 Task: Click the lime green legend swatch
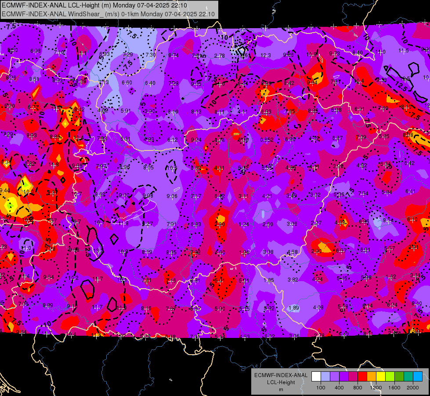click(390, 377)
